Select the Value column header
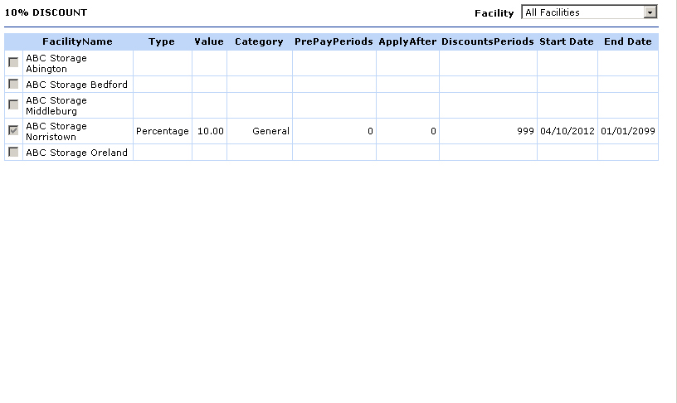677x403 pixels. 209,41
